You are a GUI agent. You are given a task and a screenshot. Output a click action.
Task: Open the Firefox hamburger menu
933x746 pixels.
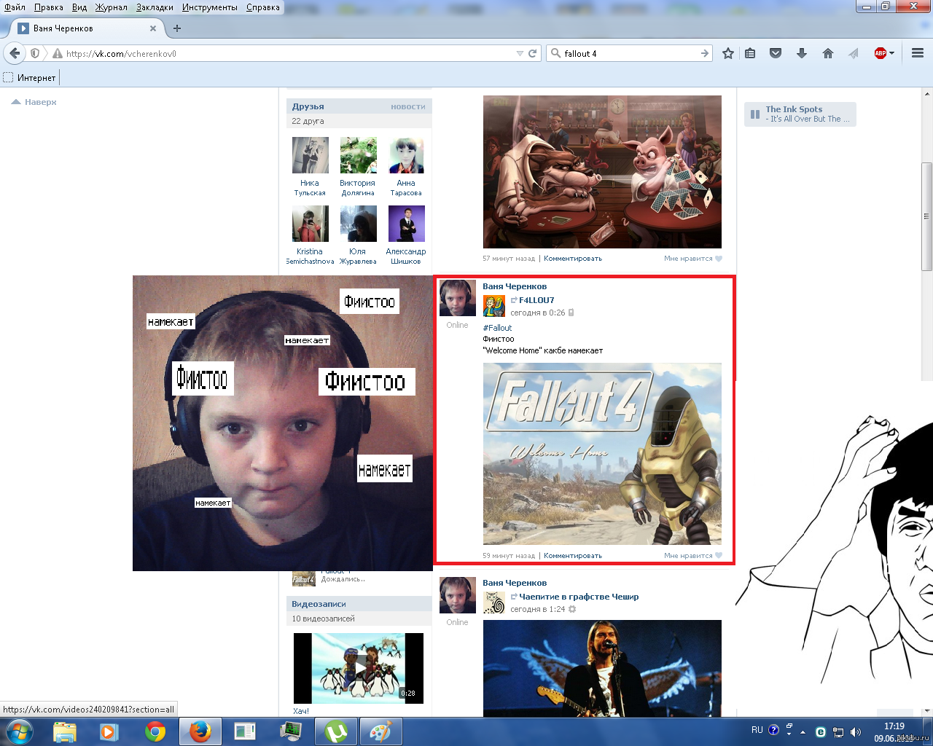click(x=918, y=53)
